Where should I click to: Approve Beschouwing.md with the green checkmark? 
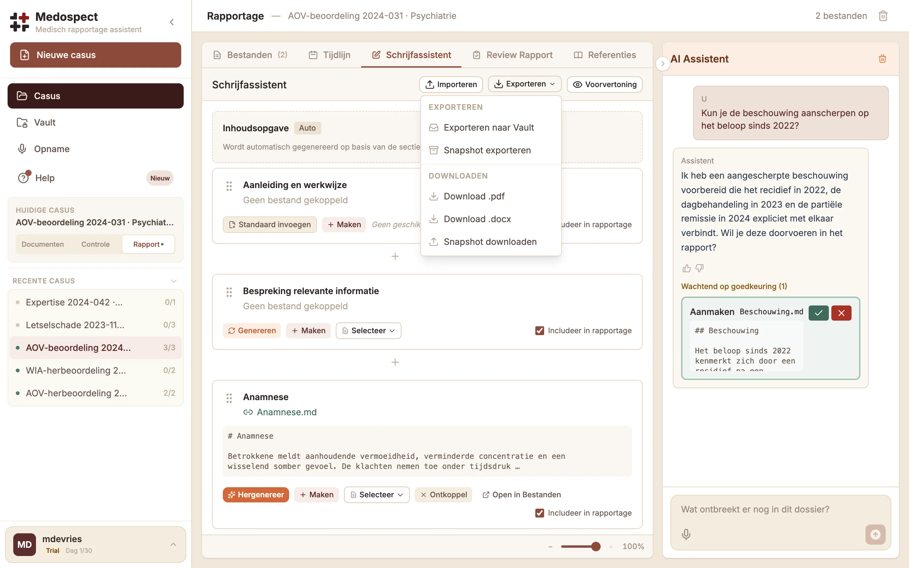pos(818,312)
